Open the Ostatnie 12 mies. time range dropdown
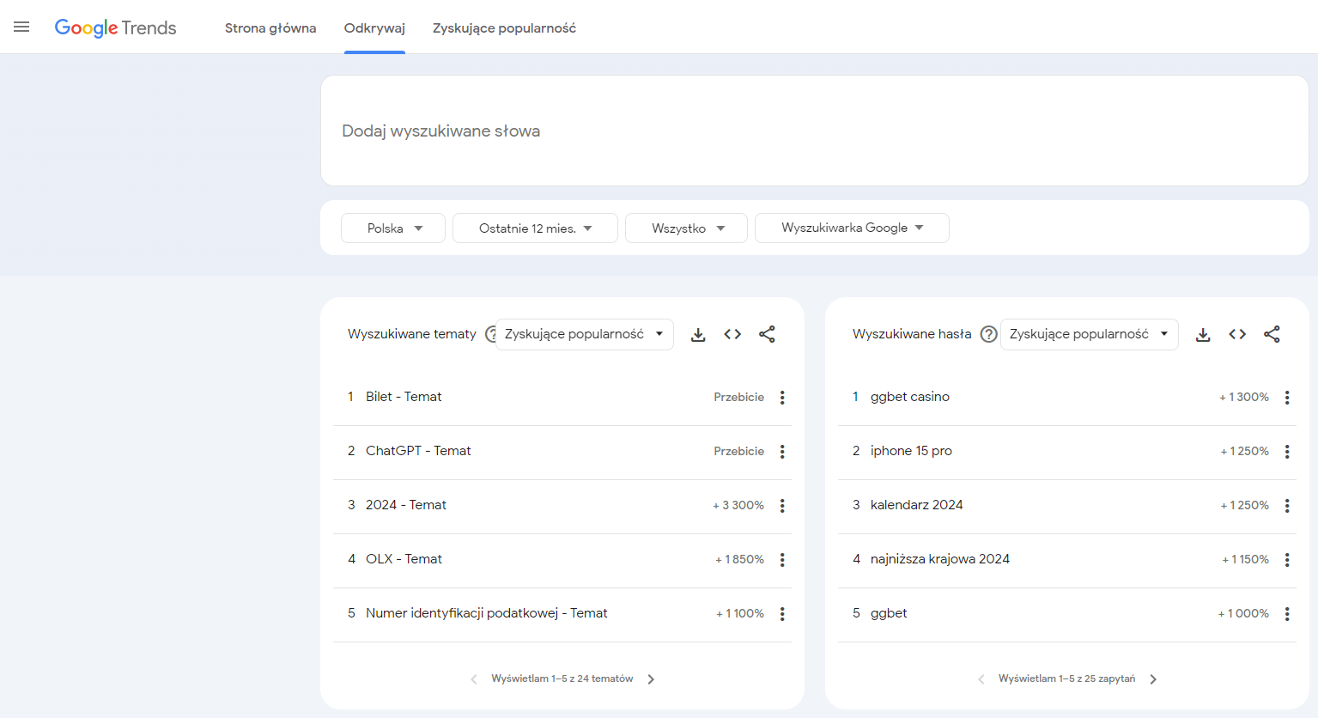The width and height of the screenshot is (1318, 718). (535, 228)
